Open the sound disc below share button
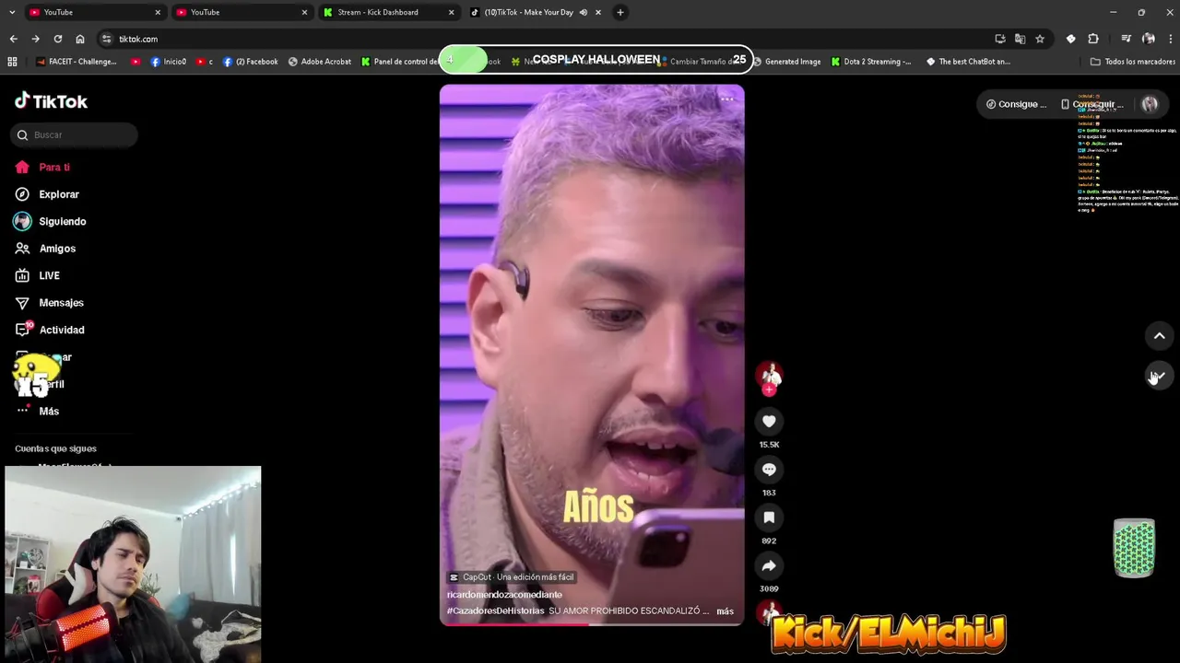The height and width of the screenshot is (663, 1180). coord(769,612)
